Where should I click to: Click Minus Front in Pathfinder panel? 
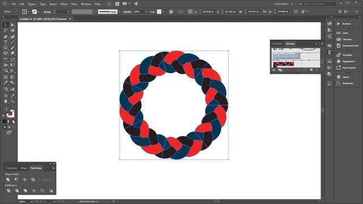pyautogui.click(x=16, y=180)
